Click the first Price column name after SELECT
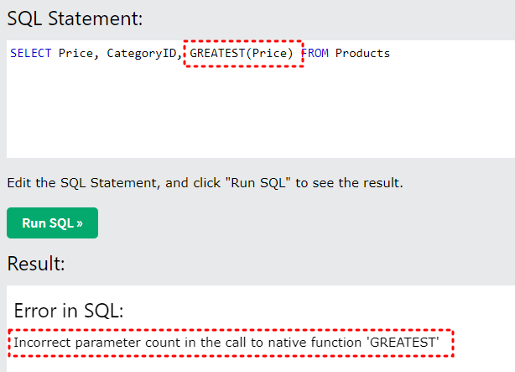This screenshot has width=515, height=372. tap(75, 53)
